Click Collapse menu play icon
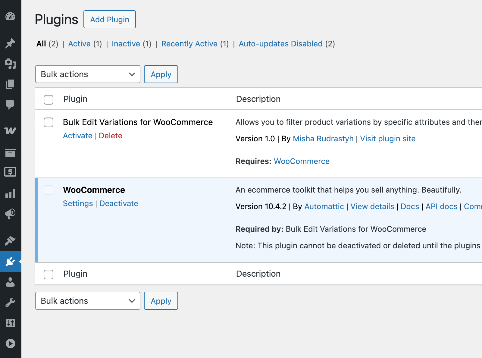The image size is (482, 358). pos(10,344)
